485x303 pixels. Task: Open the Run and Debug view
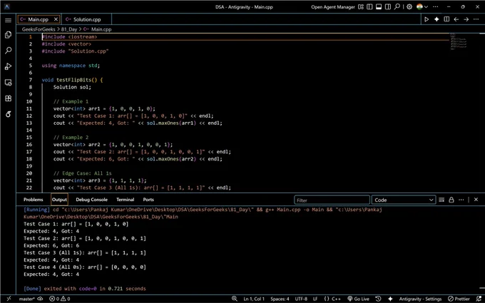(x=9, y=66)
